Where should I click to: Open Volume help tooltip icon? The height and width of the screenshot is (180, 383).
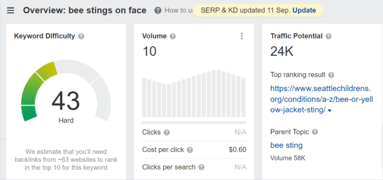(x=173, y=37)
